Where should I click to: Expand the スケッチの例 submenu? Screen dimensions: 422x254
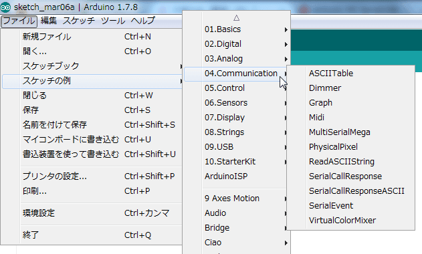coord(92,81)
